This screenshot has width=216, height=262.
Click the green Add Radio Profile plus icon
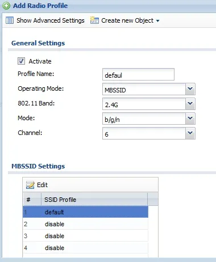tap(6, 6)
